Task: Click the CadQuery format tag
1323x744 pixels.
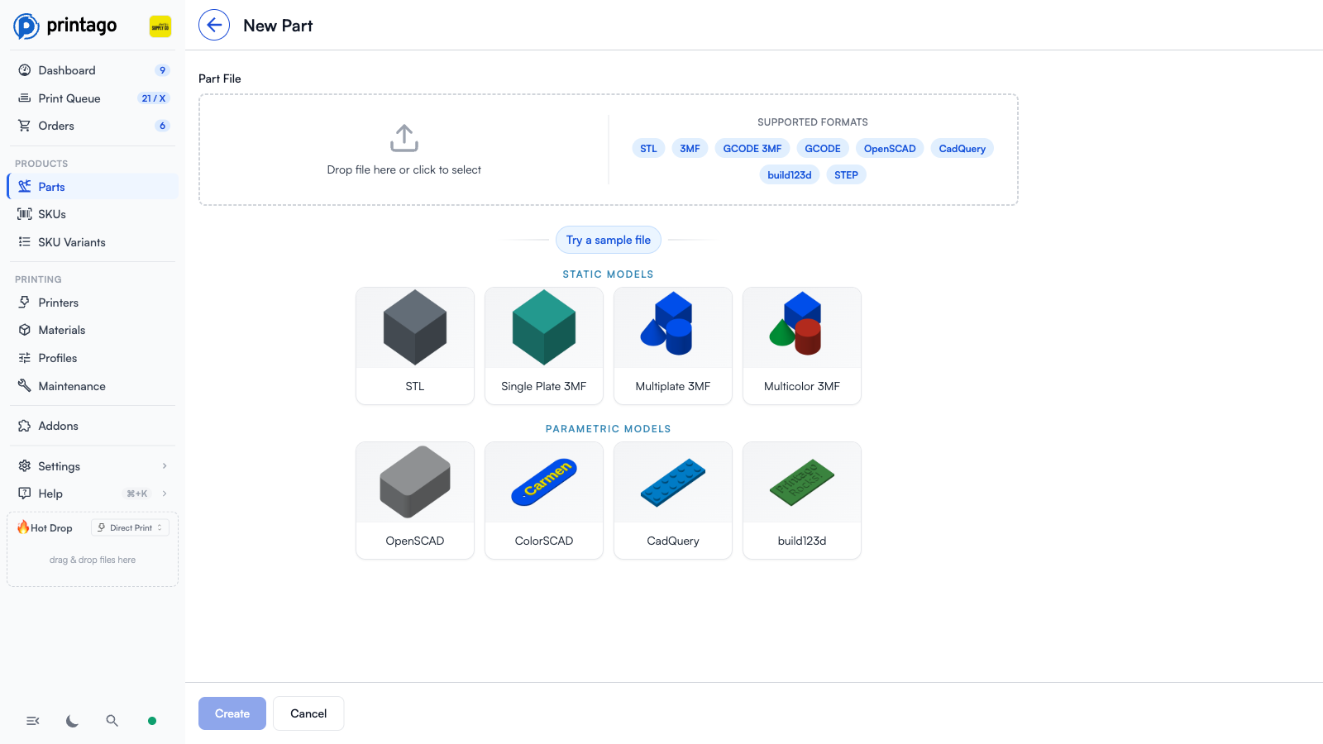Action: pyautogui.click(x=962, y=149)
